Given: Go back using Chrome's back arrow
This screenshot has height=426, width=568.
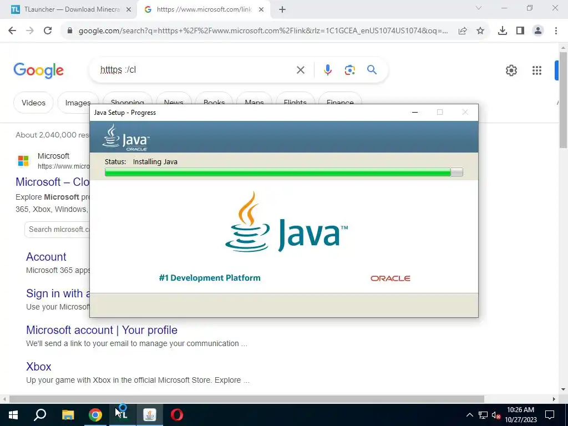Looking at the screenshot, I should click(12, 31).
